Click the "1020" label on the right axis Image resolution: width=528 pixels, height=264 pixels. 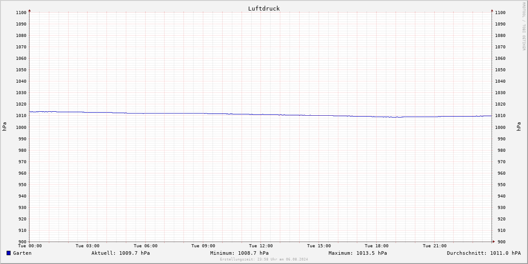click(500, 104)
